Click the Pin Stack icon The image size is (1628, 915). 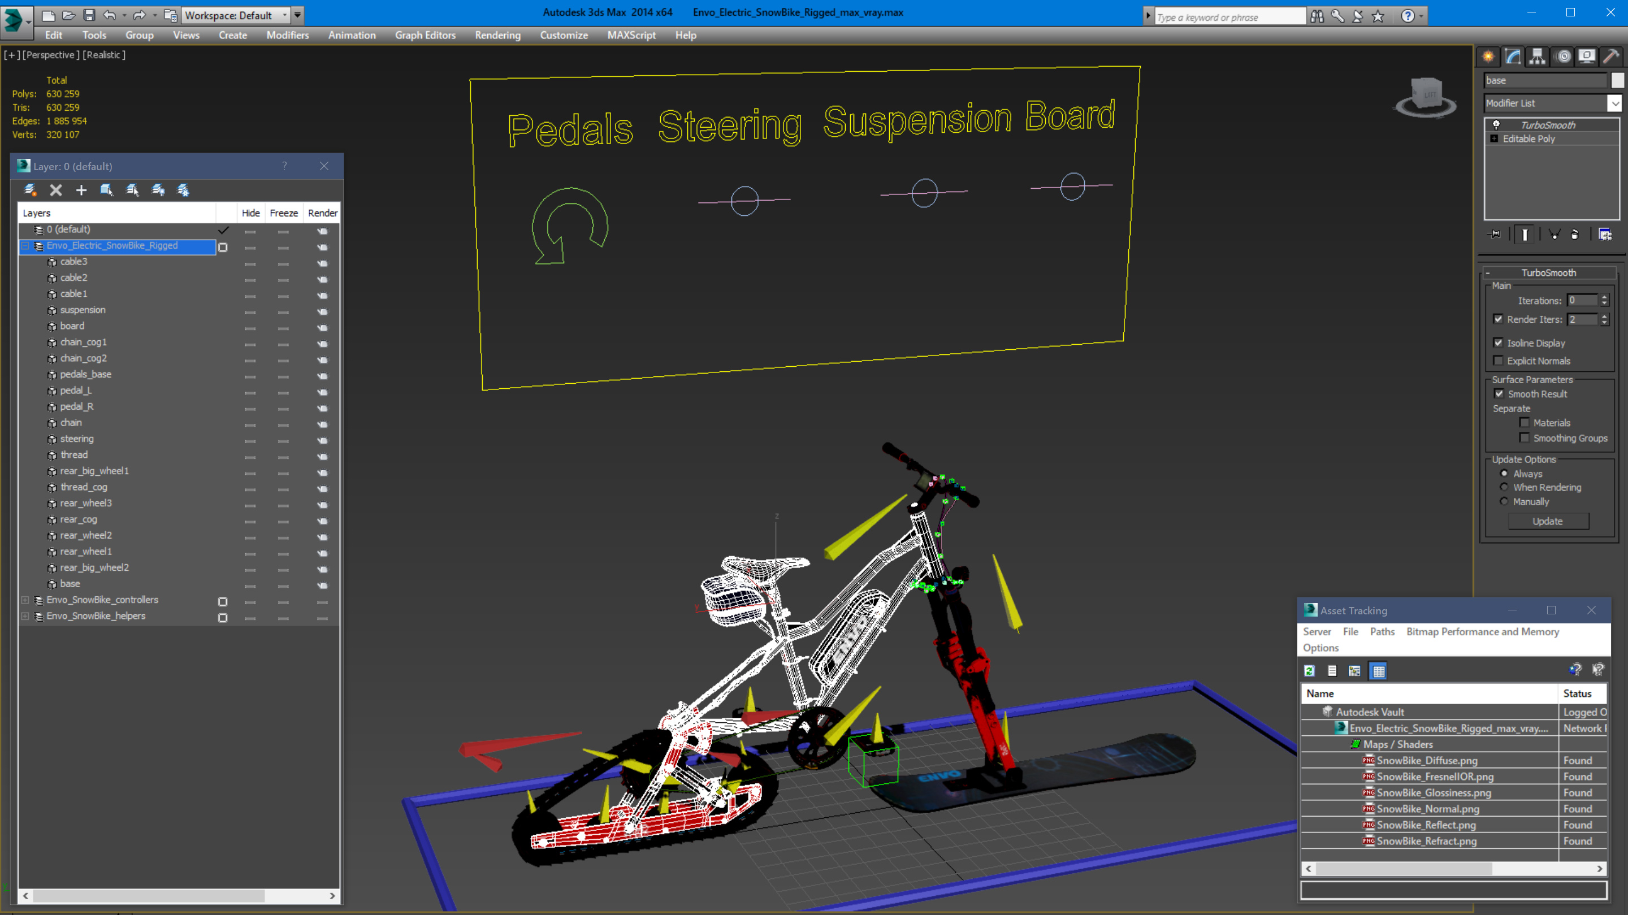(1495, 235)
